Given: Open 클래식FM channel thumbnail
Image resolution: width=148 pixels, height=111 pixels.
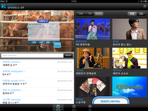Looking at the screenshot, I should [x=92, y=29].
